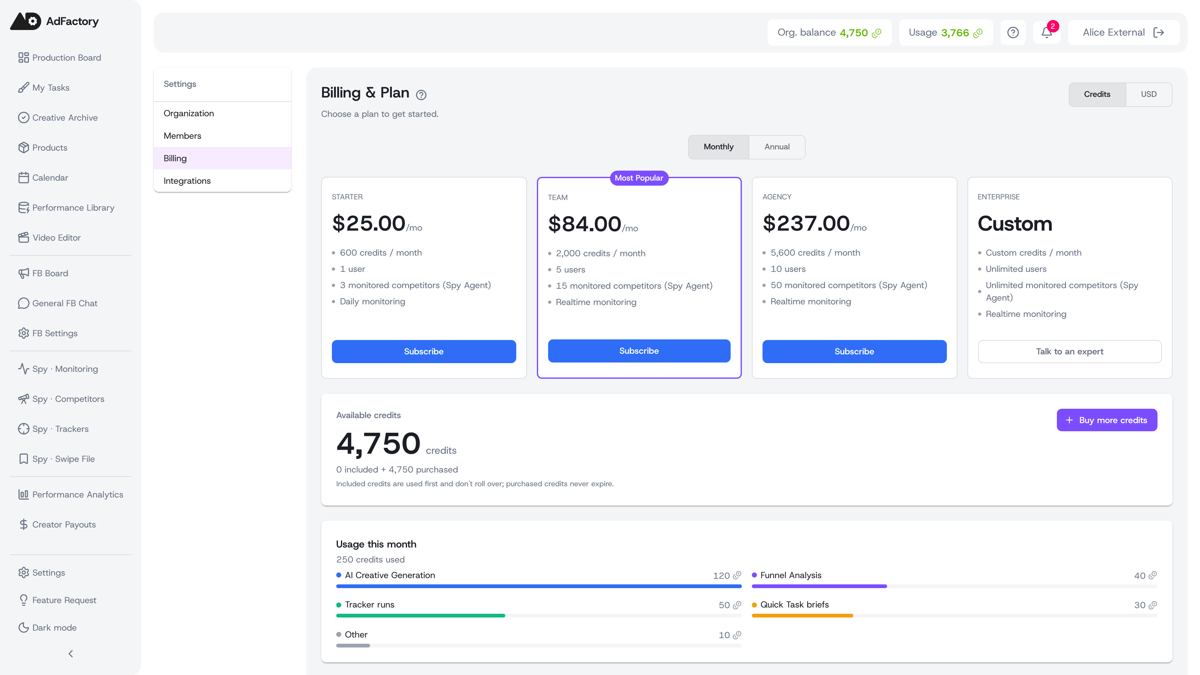This screenshot has width=1200, height=675.
Task: Select the Billing settings section
Action: 222,158
